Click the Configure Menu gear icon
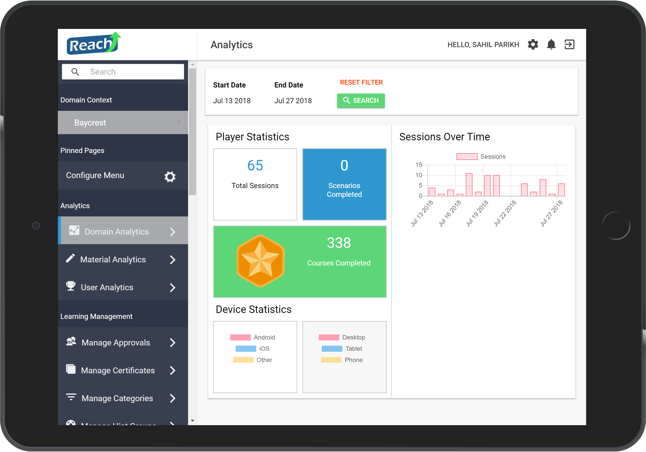This screenshot has width=646, height=452. 170,177
